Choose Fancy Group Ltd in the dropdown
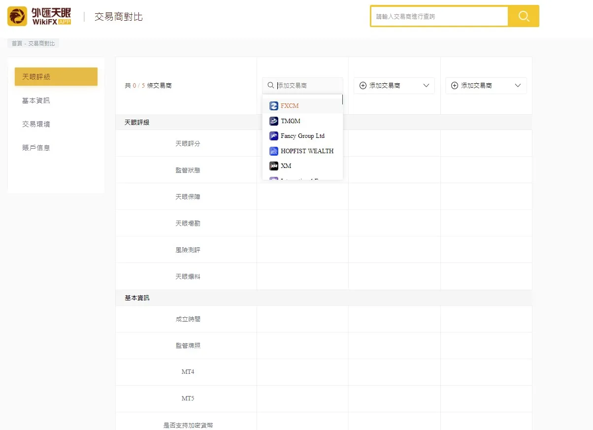This screenshot has height=430, width=593. click(302, 136)
